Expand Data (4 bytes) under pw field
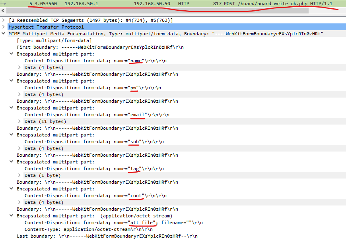346x240 pixels. tap(19, 94)
